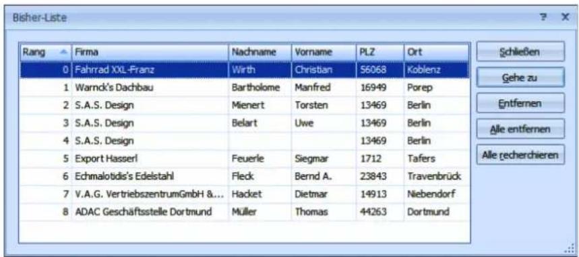The height and width of the screenshot is (257, 579).
Task: Click the help question mark icon
Action: pos(543,17)
